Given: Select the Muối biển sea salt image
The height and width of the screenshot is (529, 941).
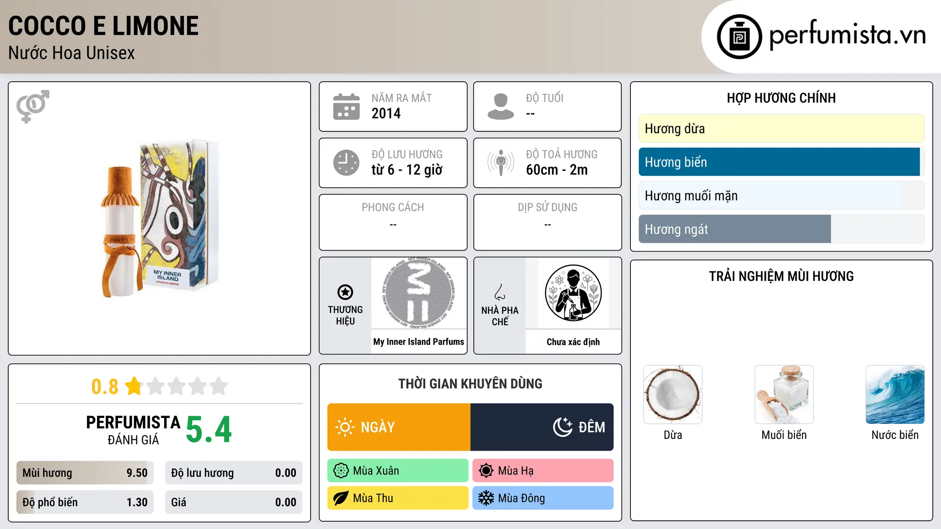Looking at the screenshot, I should click(x=784, y=394).
